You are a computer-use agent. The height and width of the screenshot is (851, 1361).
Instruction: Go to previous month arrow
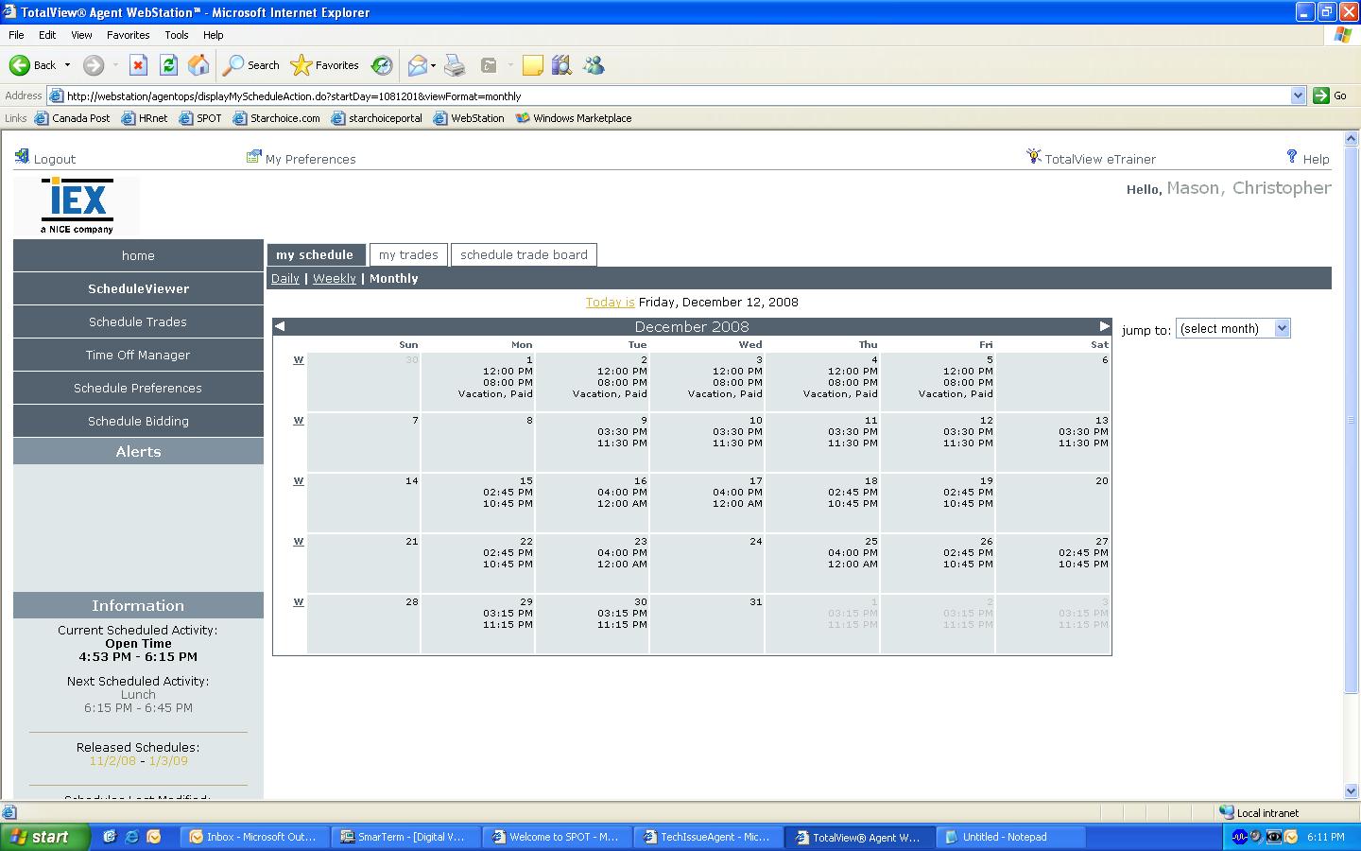280,326
